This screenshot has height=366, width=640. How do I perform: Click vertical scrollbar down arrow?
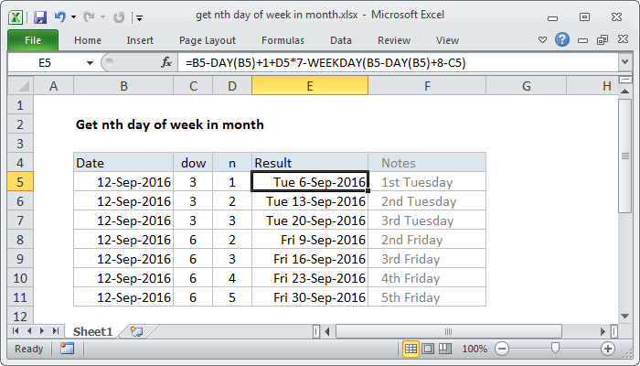[624, 316]
